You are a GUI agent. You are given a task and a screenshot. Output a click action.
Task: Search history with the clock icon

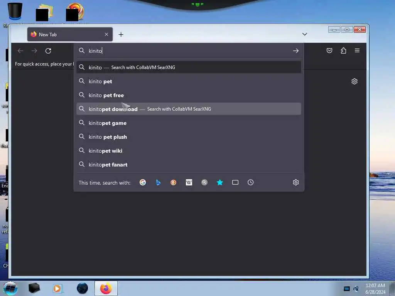(250, 182)
